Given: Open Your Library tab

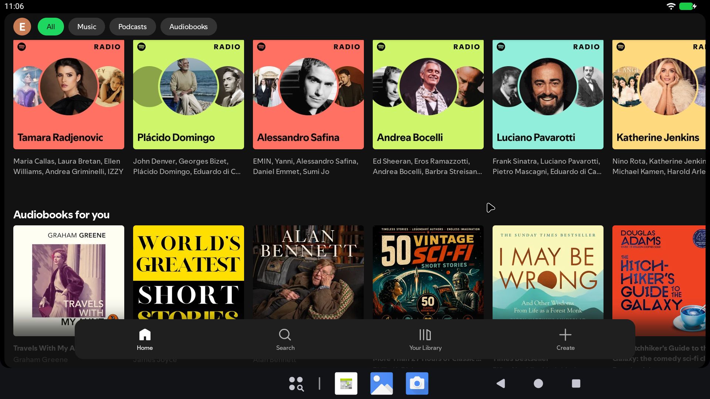Looking at the screenshot, I should pos(425,340).
